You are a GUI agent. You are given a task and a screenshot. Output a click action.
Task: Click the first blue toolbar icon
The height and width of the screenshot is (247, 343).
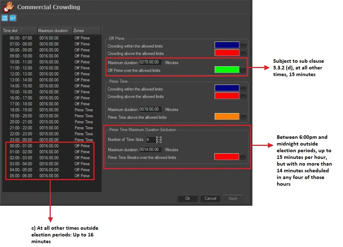tap(5, 18)
